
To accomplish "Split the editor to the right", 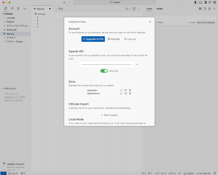I will (x=134, y=9).
